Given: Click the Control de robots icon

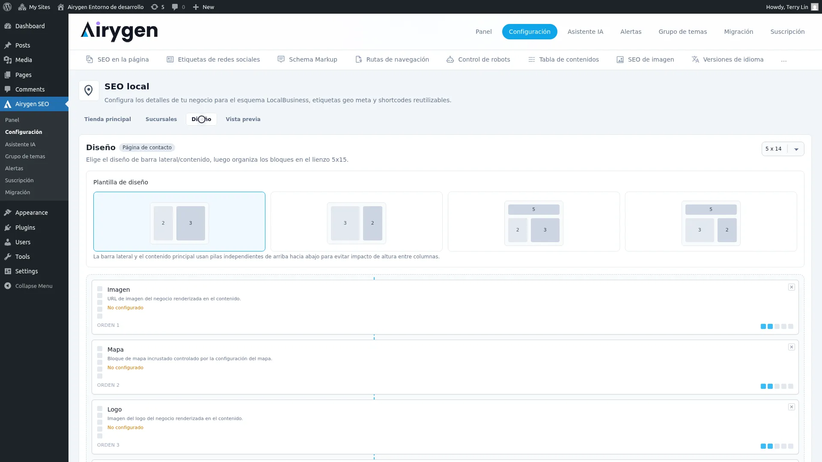Looking at the screenshot, I should coord(450,59).
